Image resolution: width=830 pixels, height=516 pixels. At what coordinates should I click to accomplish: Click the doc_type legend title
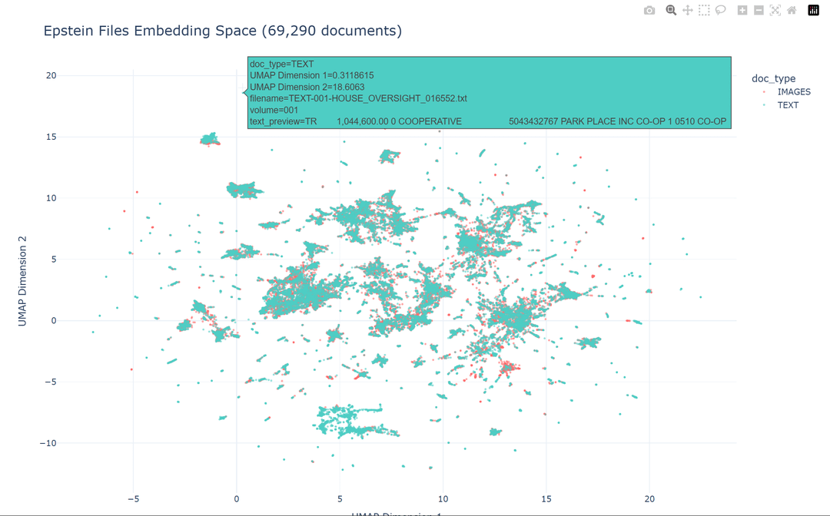773,78
